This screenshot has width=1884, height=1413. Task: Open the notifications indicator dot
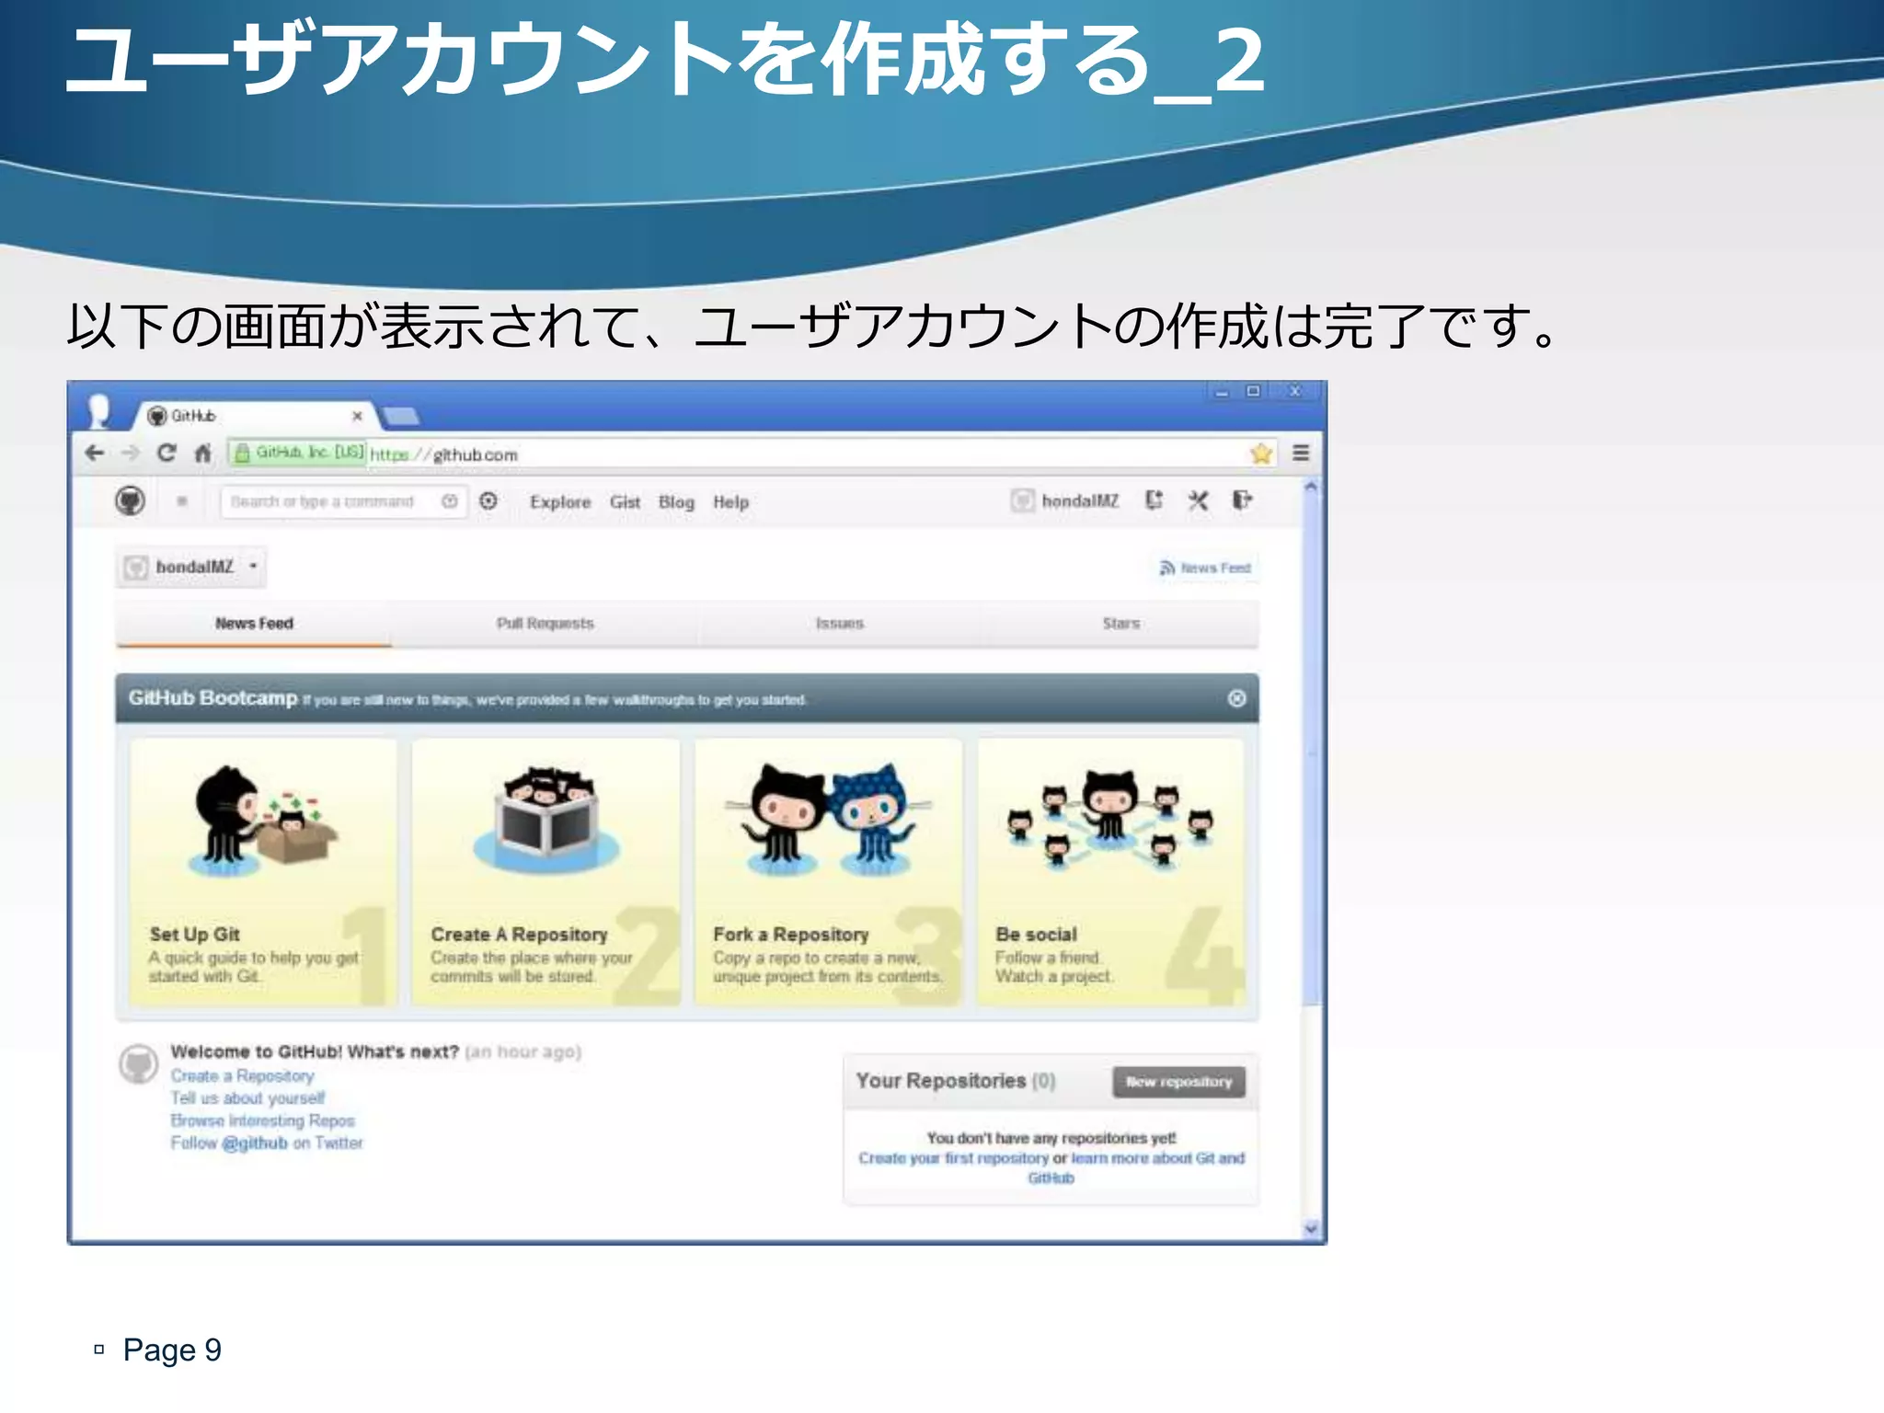click(x=182, y=501)
